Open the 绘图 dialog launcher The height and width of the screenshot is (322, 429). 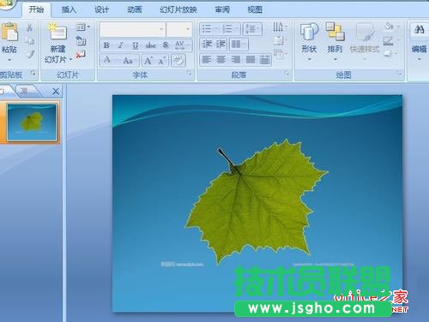(400, 74)
